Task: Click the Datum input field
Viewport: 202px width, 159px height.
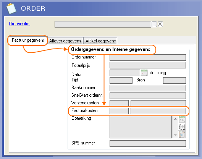Action: coord(125,73)
